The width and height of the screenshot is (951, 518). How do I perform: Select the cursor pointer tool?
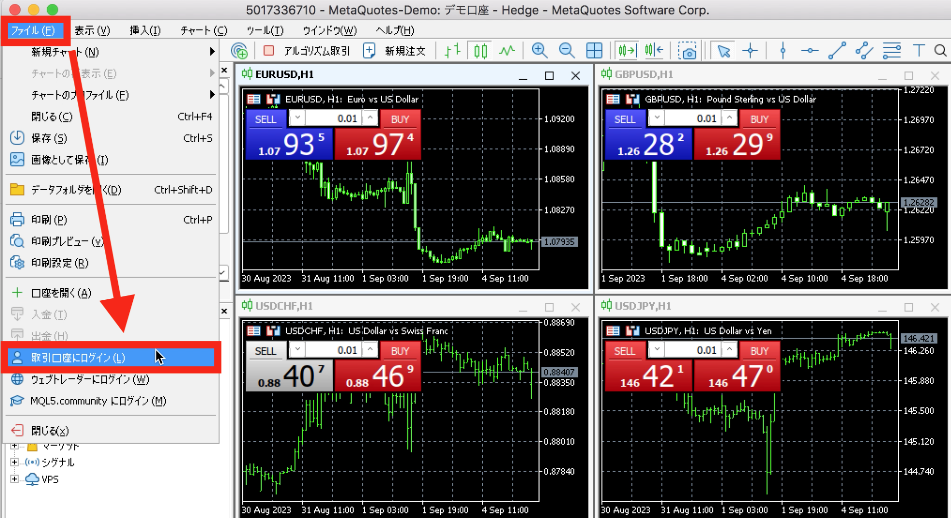click(723, 51)
